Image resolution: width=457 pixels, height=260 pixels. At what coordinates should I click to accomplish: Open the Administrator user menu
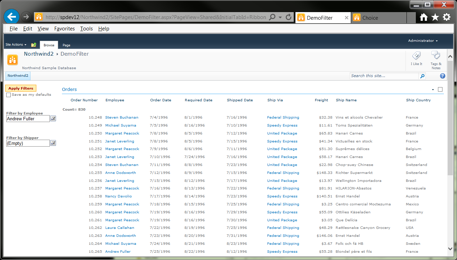point(423,41)
